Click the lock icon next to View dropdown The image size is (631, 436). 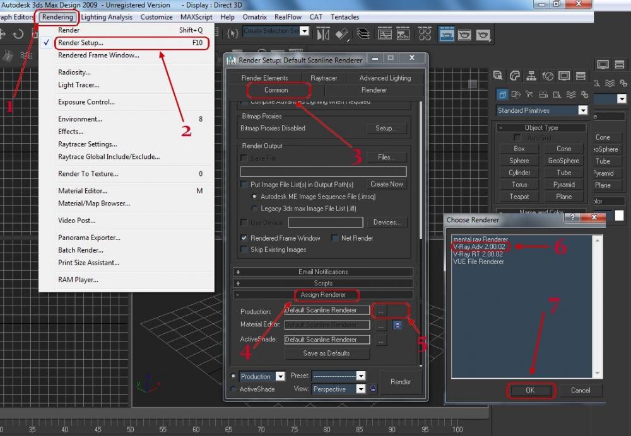[374, 389]
